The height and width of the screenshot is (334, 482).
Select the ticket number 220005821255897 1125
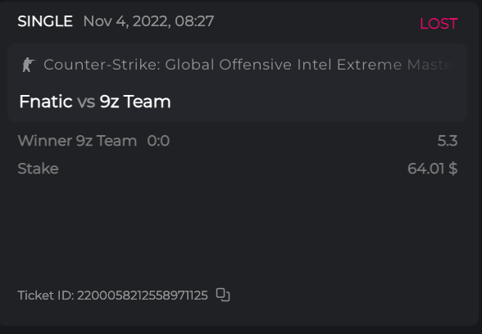(x=143, y=296)
